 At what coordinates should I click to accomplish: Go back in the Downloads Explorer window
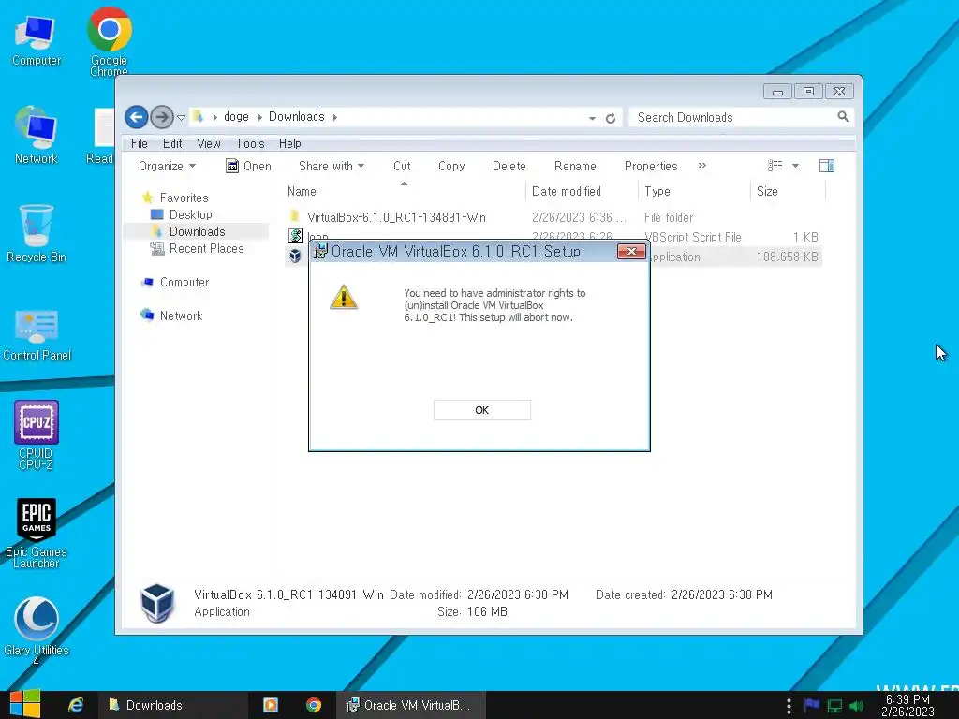coord(137,117)
